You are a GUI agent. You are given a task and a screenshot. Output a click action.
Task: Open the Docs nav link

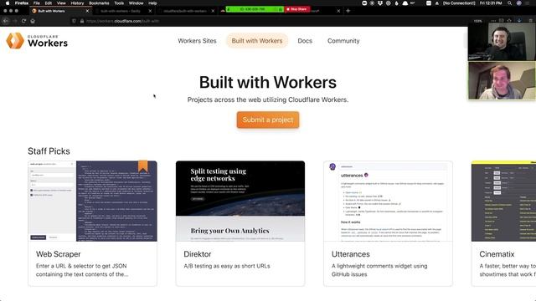[x=305, y=41]
